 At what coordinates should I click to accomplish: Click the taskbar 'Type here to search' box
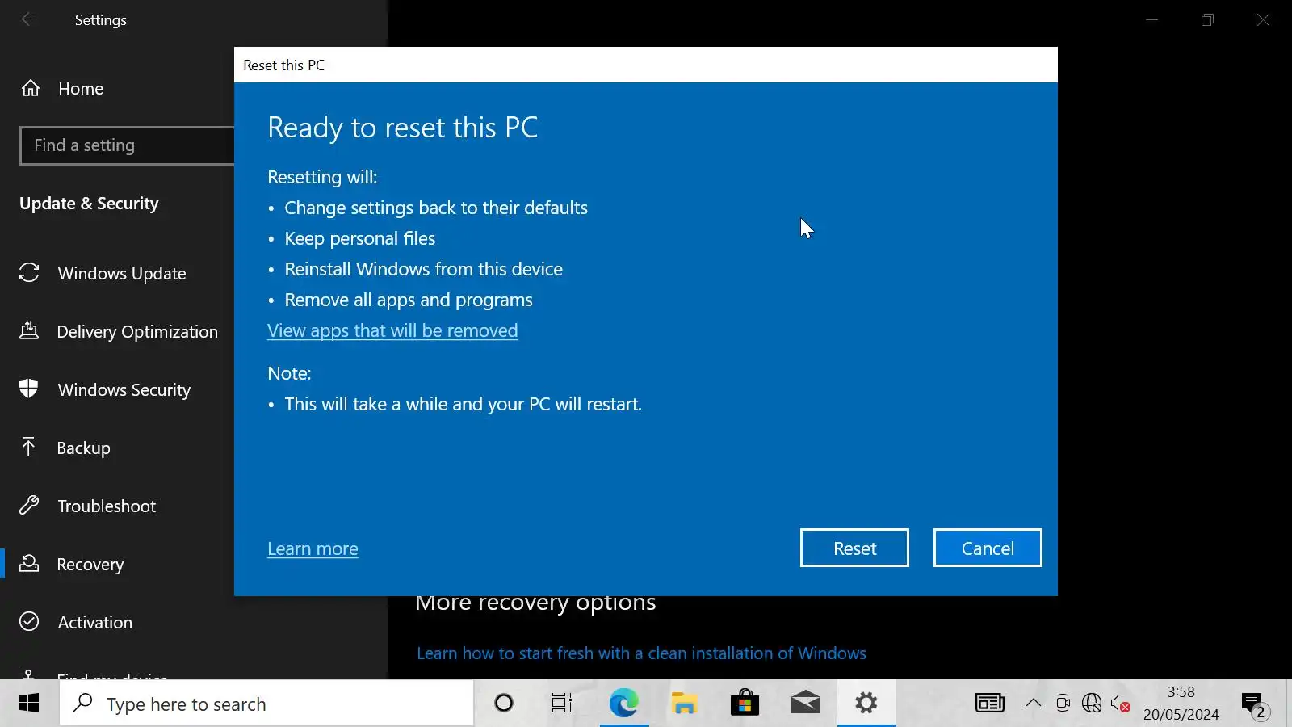click(x=266, y=704)
